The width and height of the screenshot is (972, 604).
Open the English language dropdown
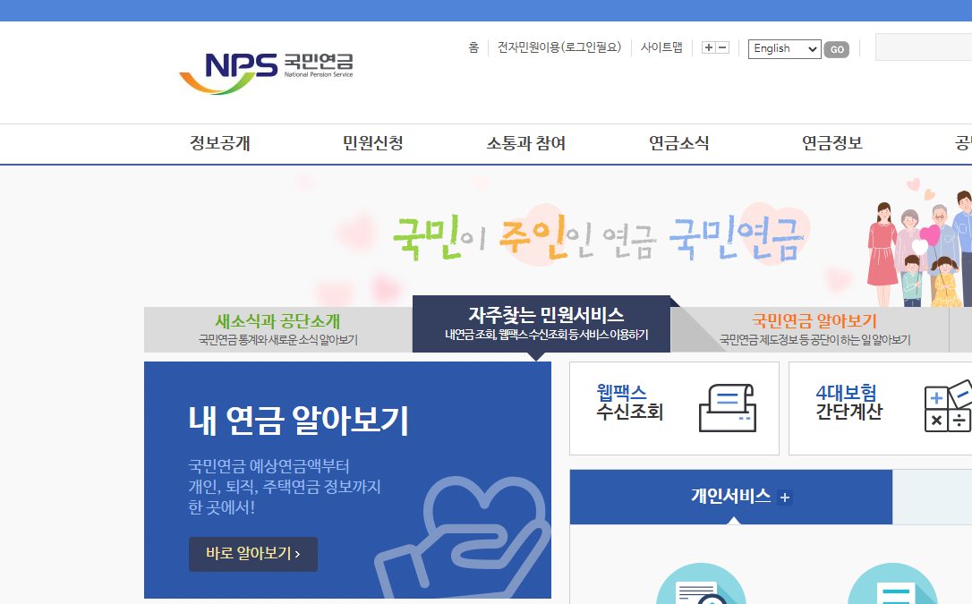click(785, 49)
